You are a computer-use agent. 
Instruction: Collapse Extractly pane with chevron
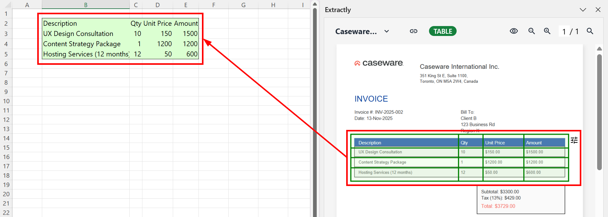[583, 10]
